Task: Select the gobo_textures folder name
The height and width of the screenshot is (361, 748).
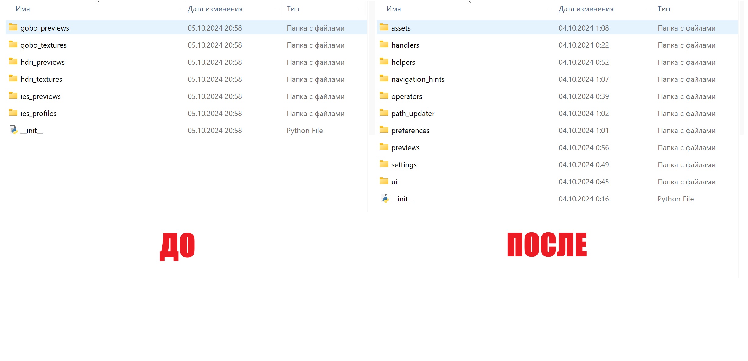Action: pyautogui.click(x=43, y=45)
